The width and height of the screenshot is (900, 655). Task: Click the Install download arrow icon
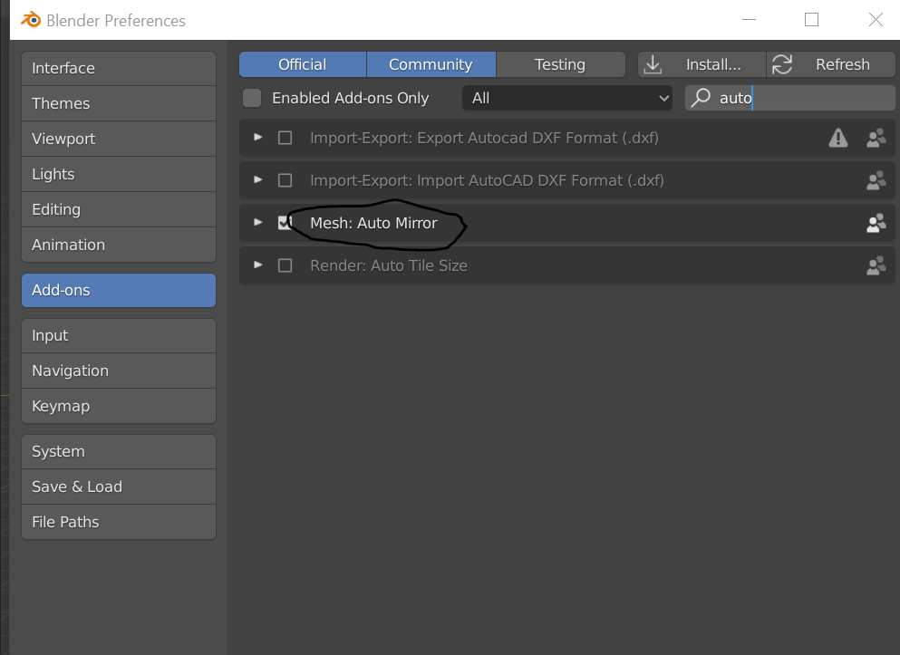click(653, 64)
